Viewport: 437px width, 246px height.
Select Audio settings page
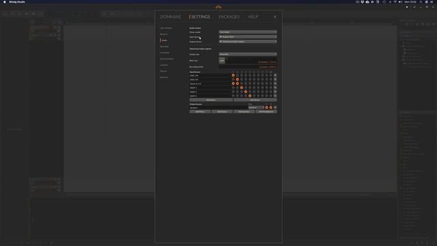(x=165, y=40)
